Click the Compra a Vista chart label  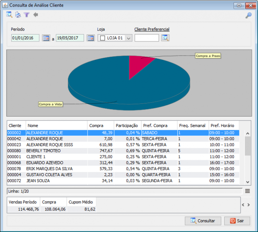click(50, 104)
